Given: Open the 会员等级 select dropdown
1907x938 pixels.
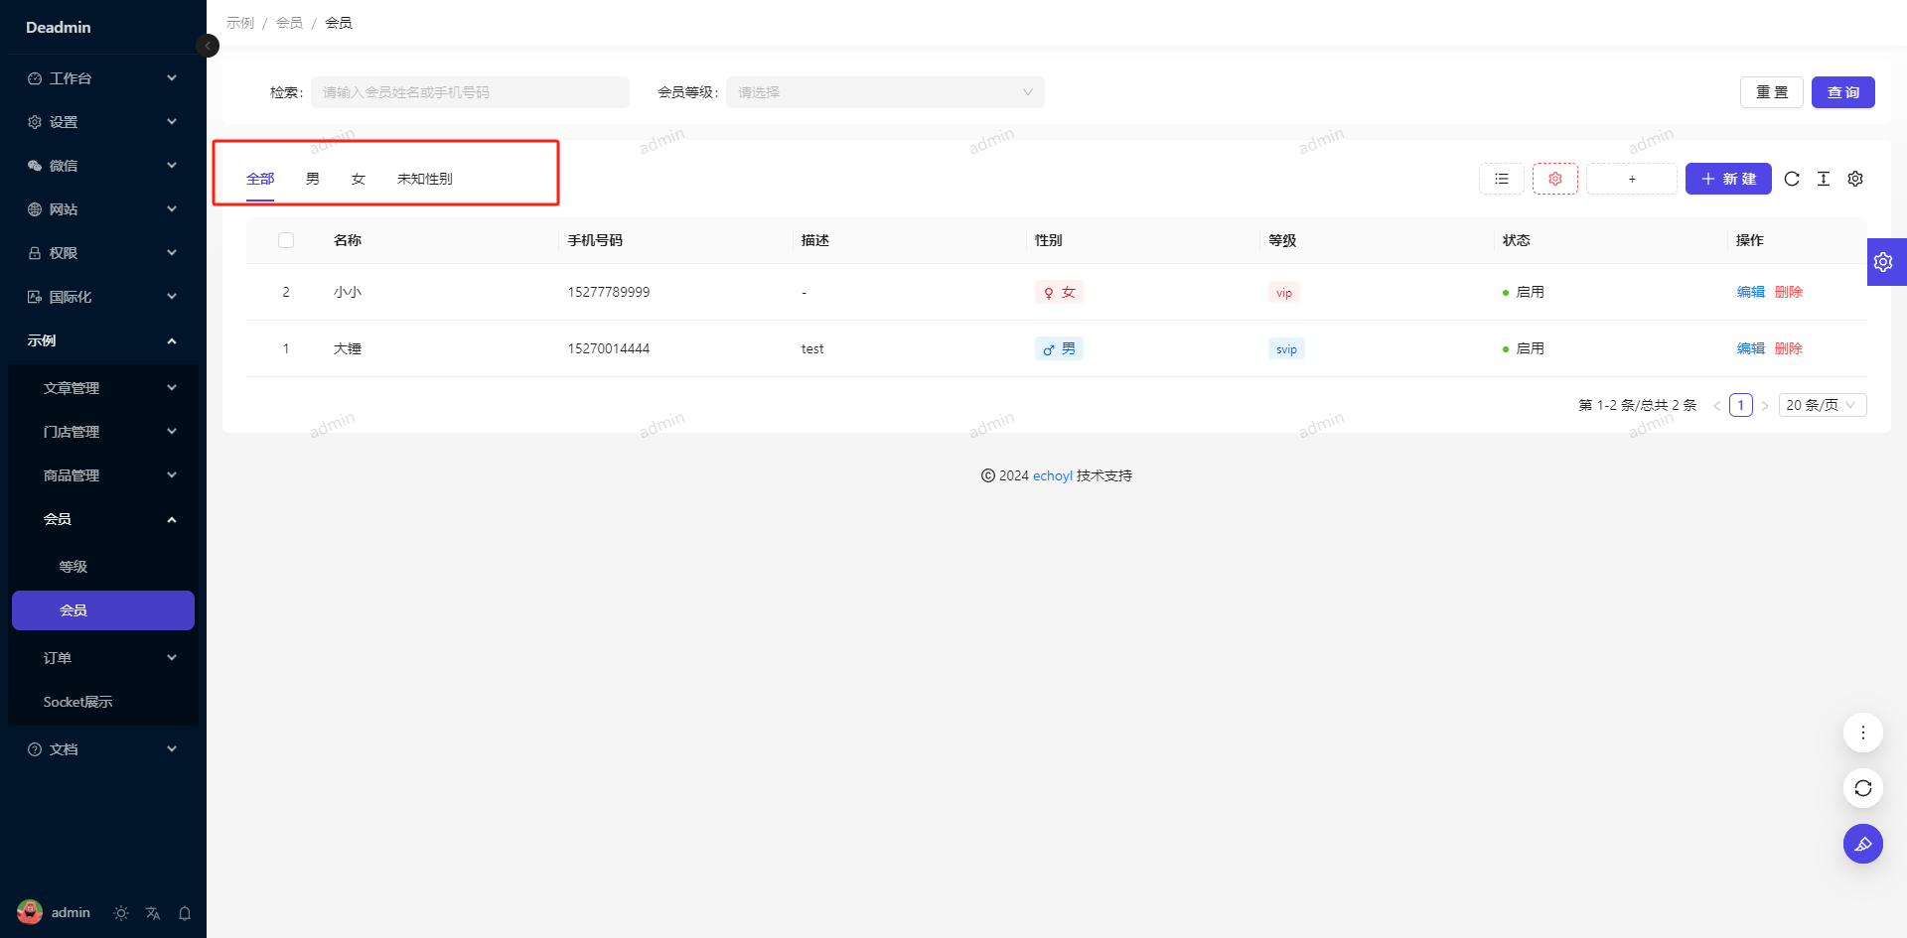Looking at the screenshot, I should [884, 92].
